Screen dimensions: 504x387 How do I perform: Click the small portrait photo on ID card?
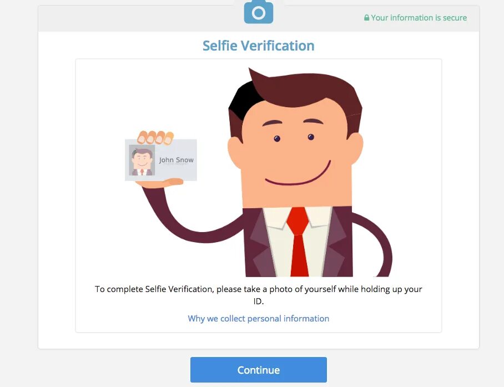(x=142, y=160)
